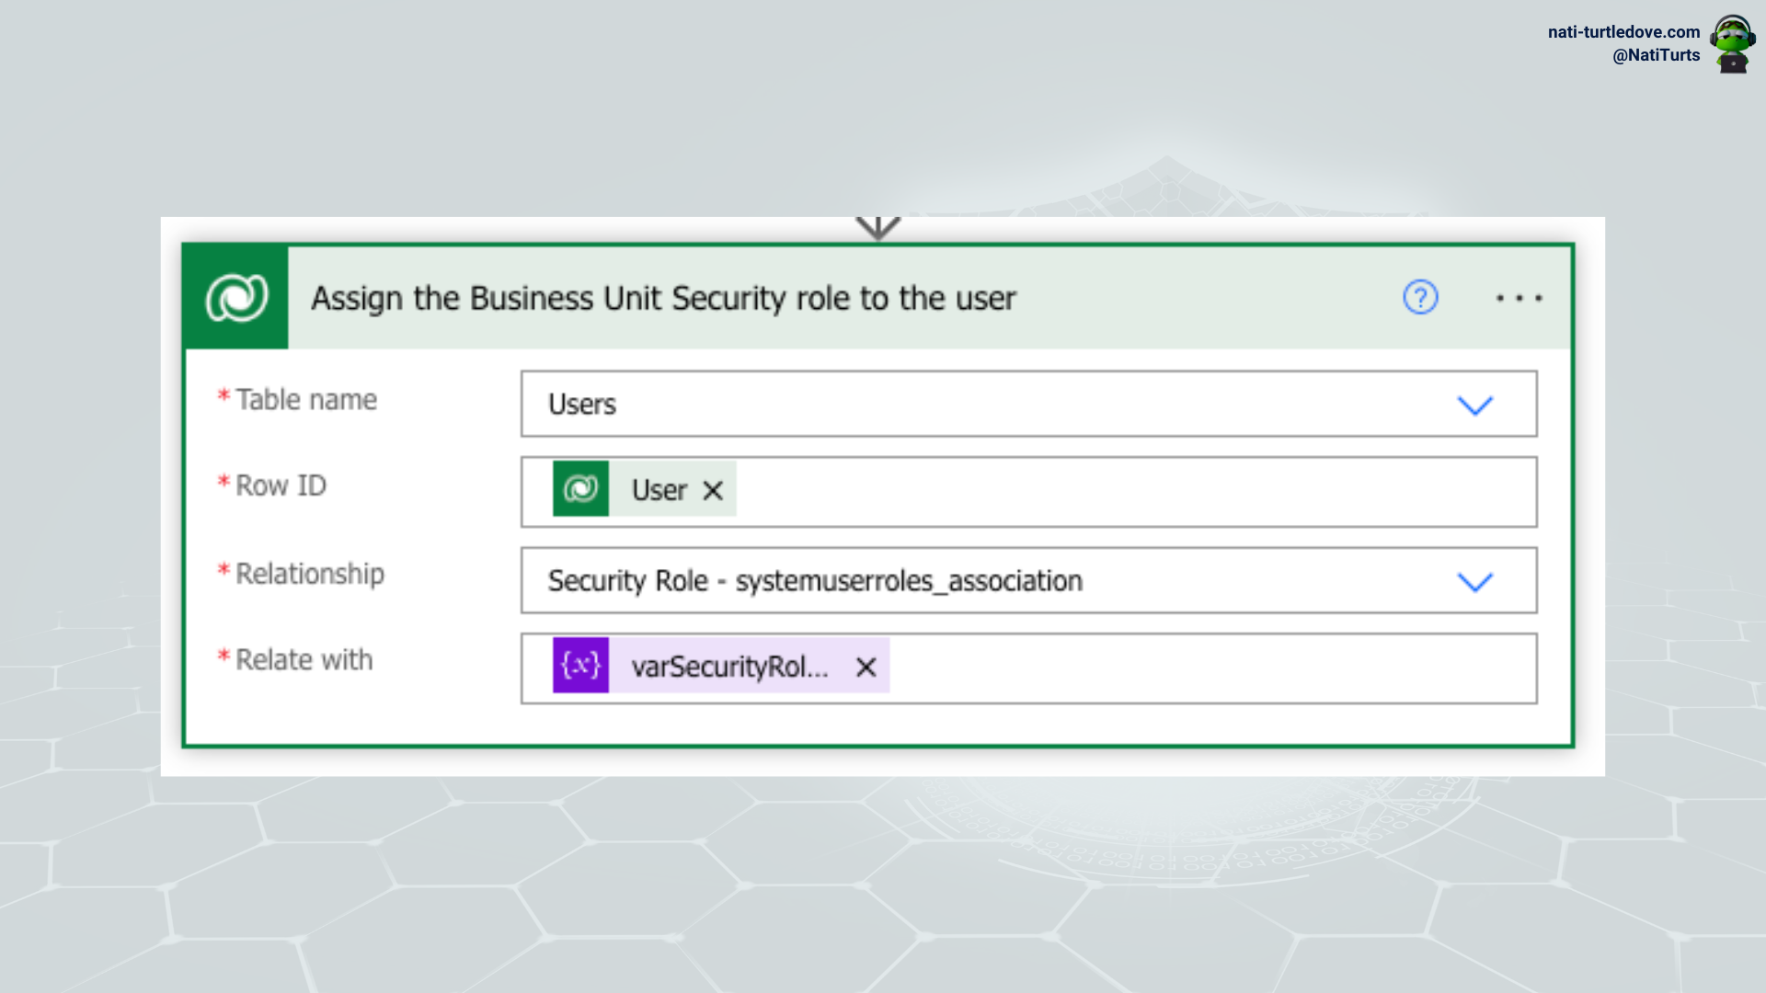Click the turtle avatar with headphones

tap(1733, 43)
